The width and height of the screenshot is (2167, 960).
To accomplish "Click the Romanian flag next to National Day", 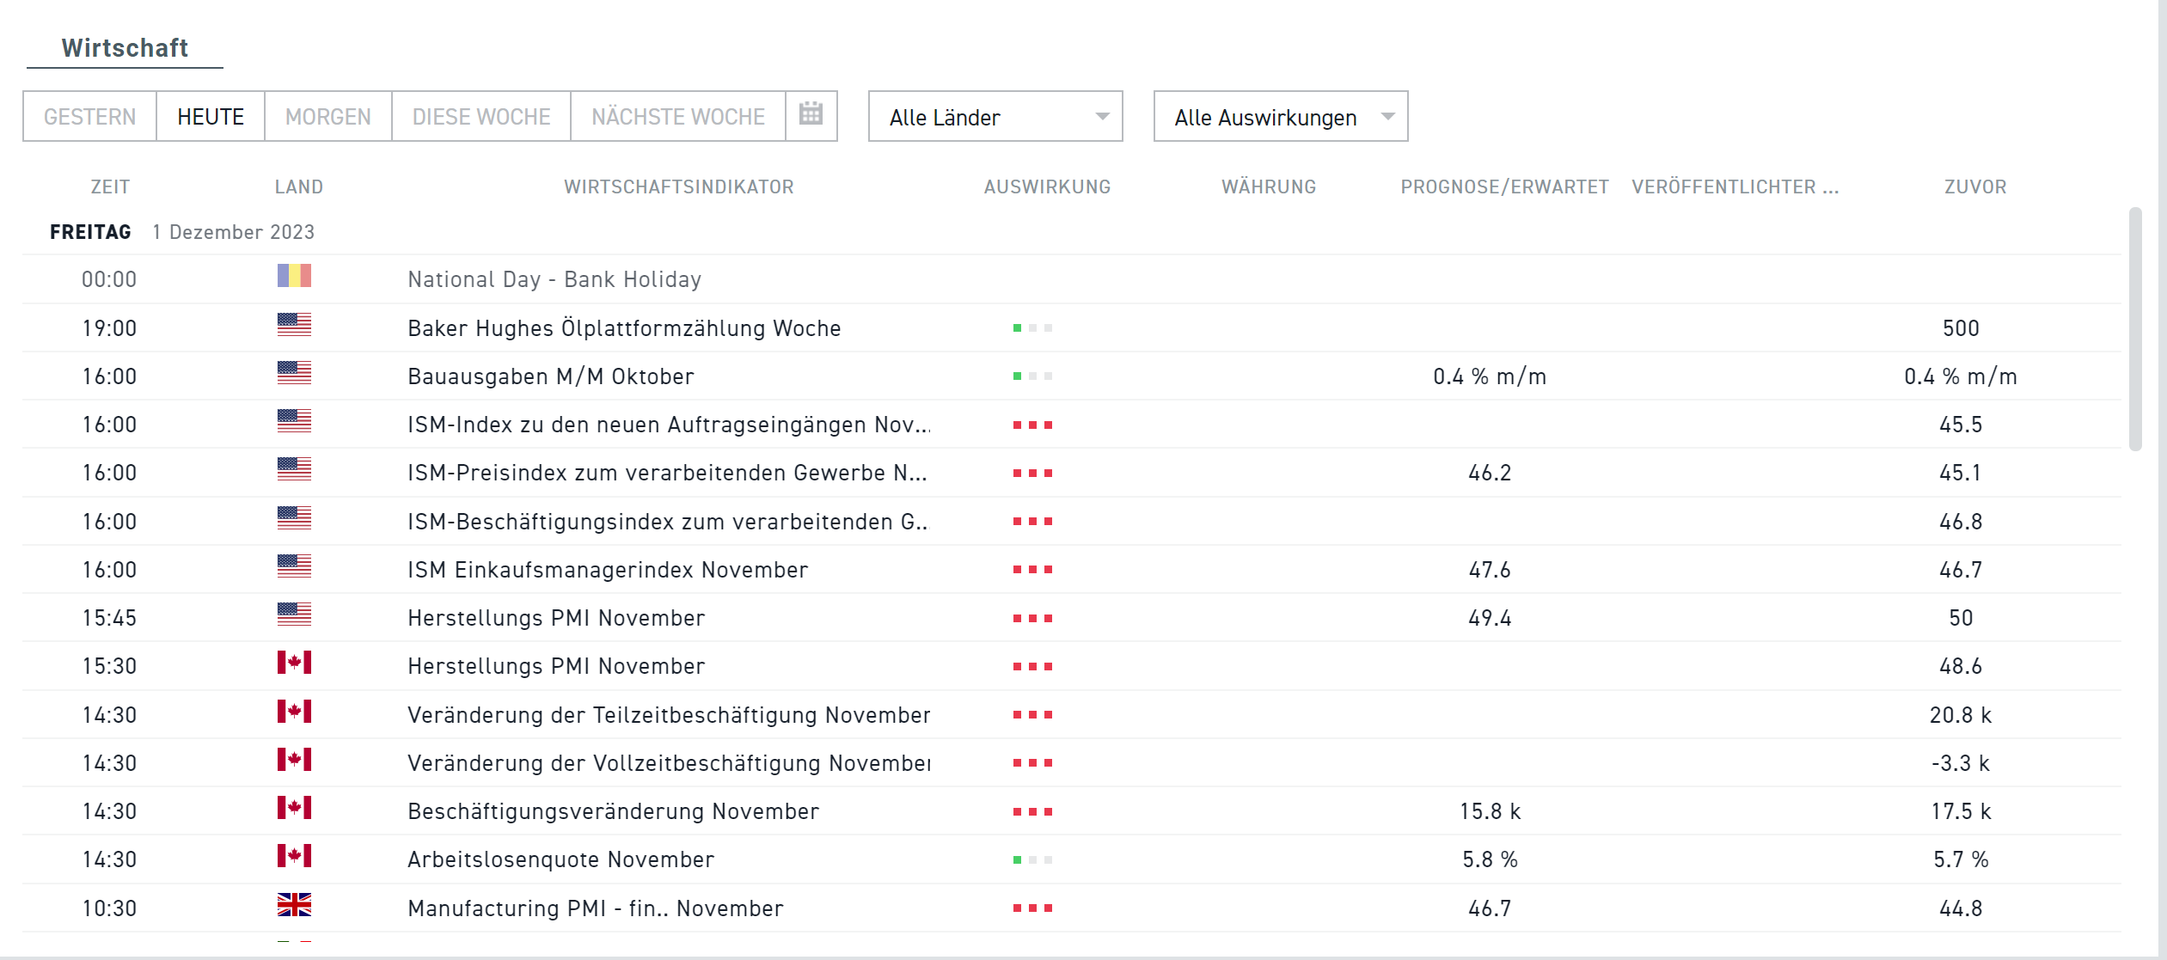I will coord(295,276).
